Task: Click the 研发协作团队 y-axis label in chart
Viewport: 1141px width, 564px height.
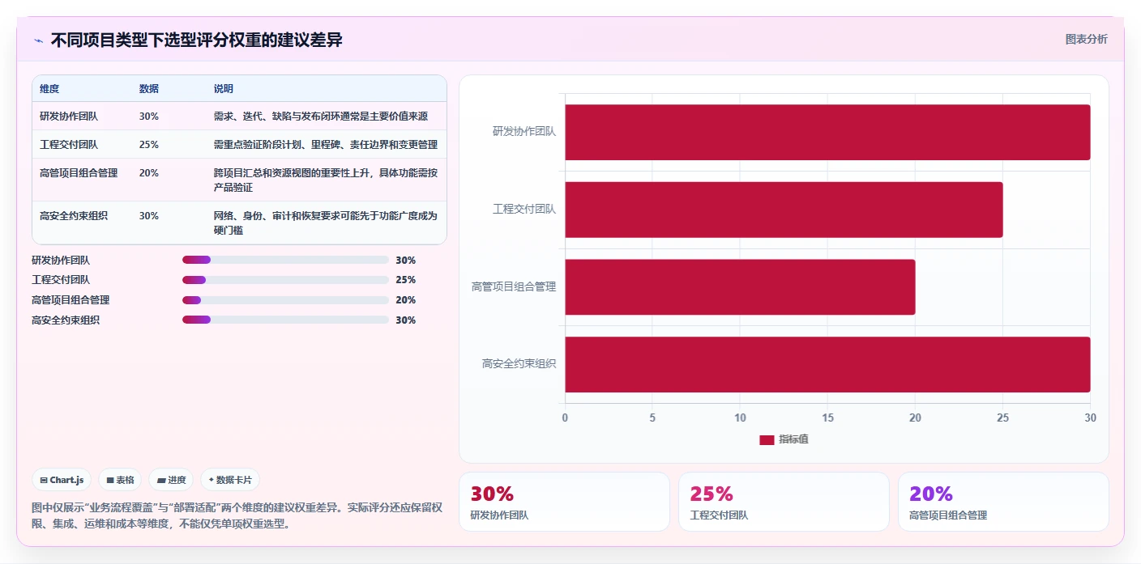Action: [524, 131]
